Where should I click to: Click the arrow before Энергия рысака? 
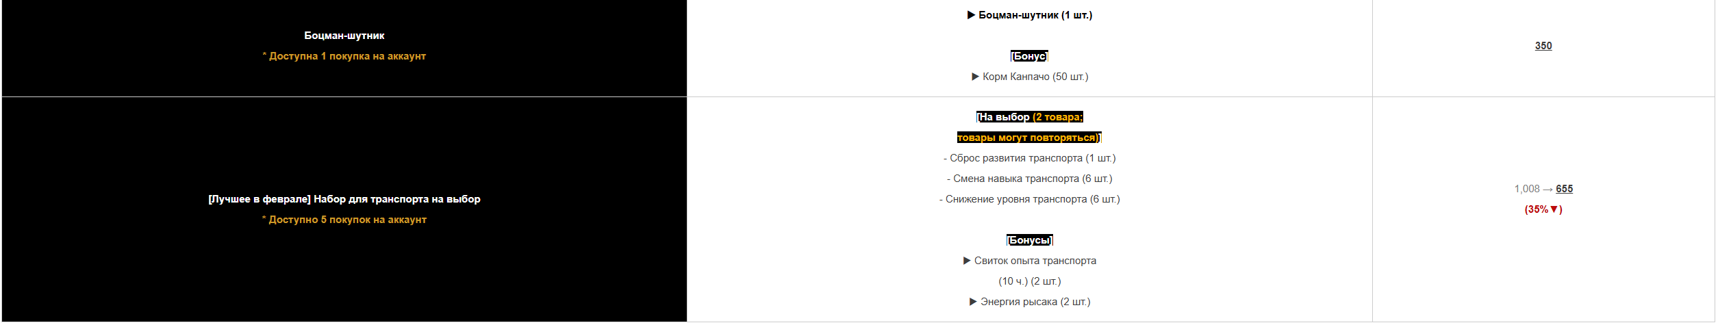[973, 302]
